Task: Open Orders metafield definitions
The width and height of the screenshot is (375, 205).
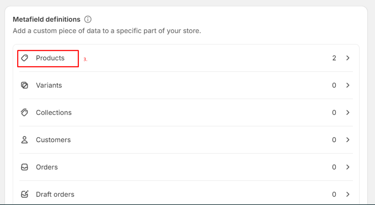Action: (x=186, y=167)
